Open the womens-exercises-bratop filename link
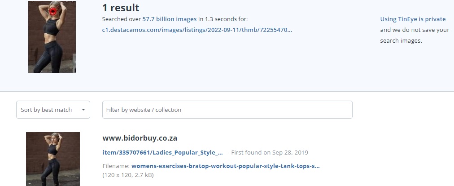The height and width of the screenshot is (186, 454). click(x=226, y=166)
